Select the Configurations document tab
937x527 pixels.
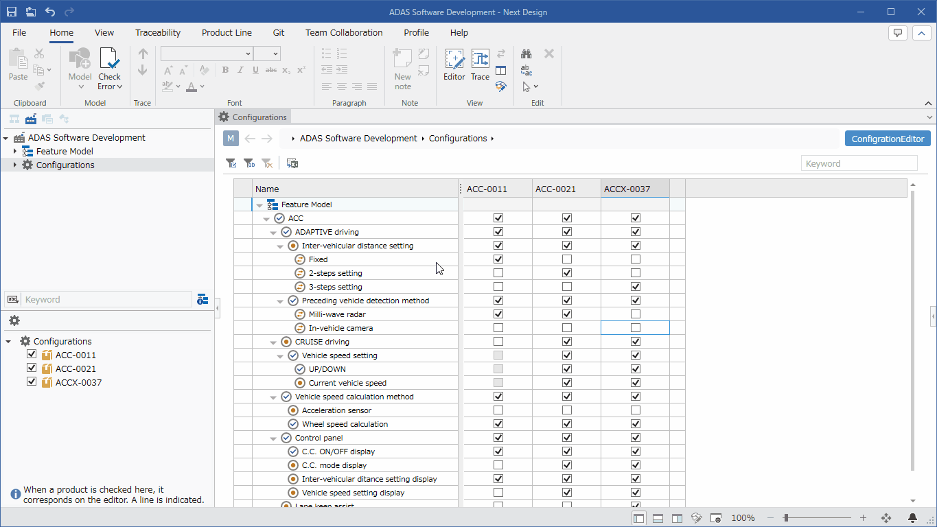[253, 117]
